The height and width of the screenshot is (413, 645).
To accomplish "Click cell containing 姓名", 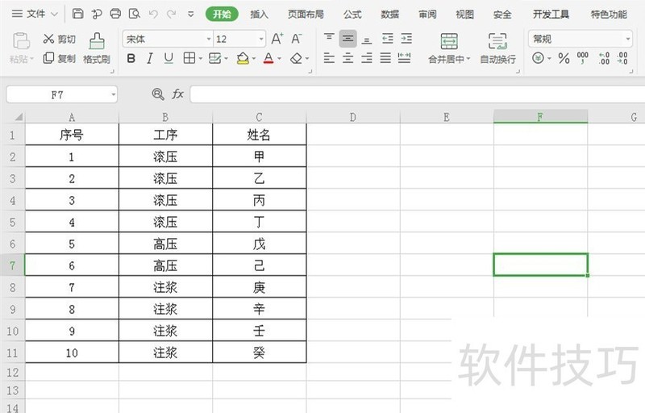I will pyautogui.click(x=259, y=135).
